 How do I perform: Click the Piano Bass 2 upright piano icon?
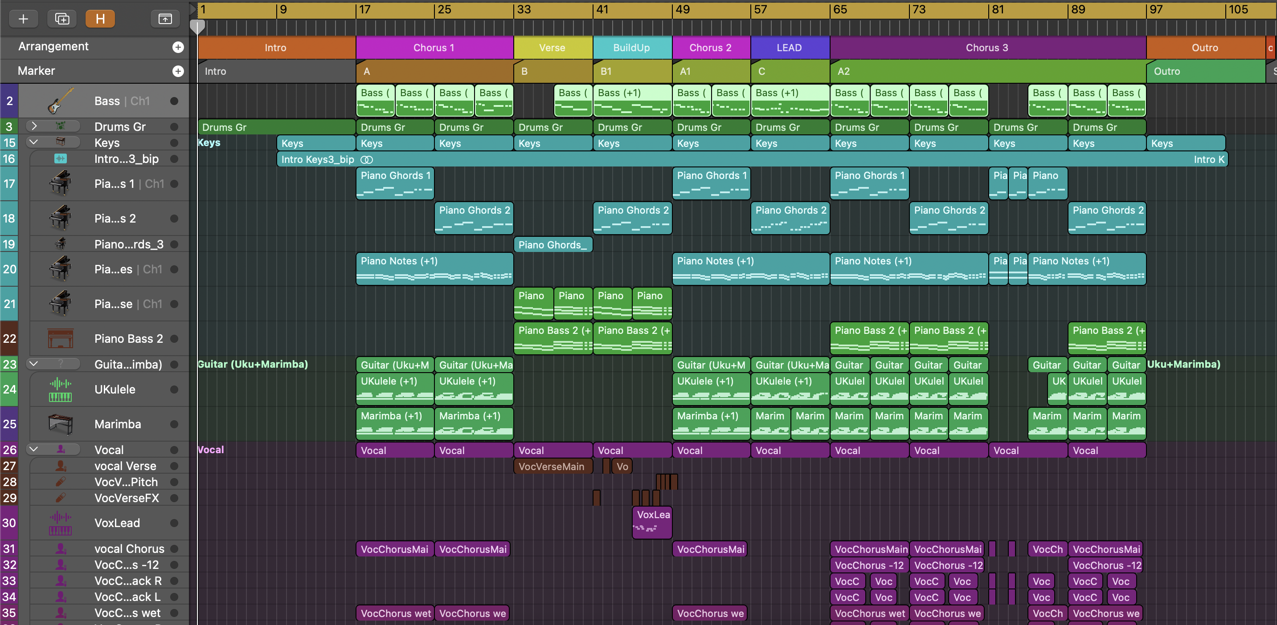pos(61,339)
